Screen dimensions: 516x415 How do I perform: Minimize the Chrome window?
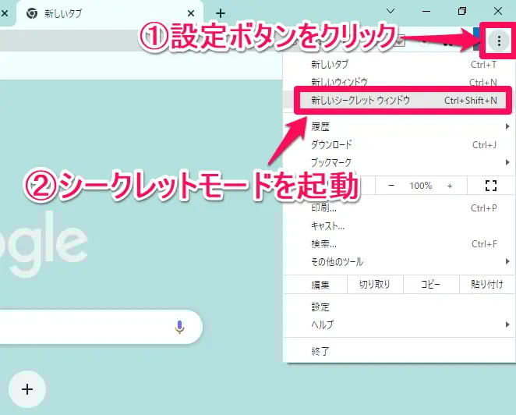426,11
